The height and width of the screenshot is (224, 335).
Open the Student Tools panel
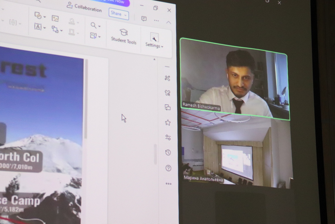[124, 36]
